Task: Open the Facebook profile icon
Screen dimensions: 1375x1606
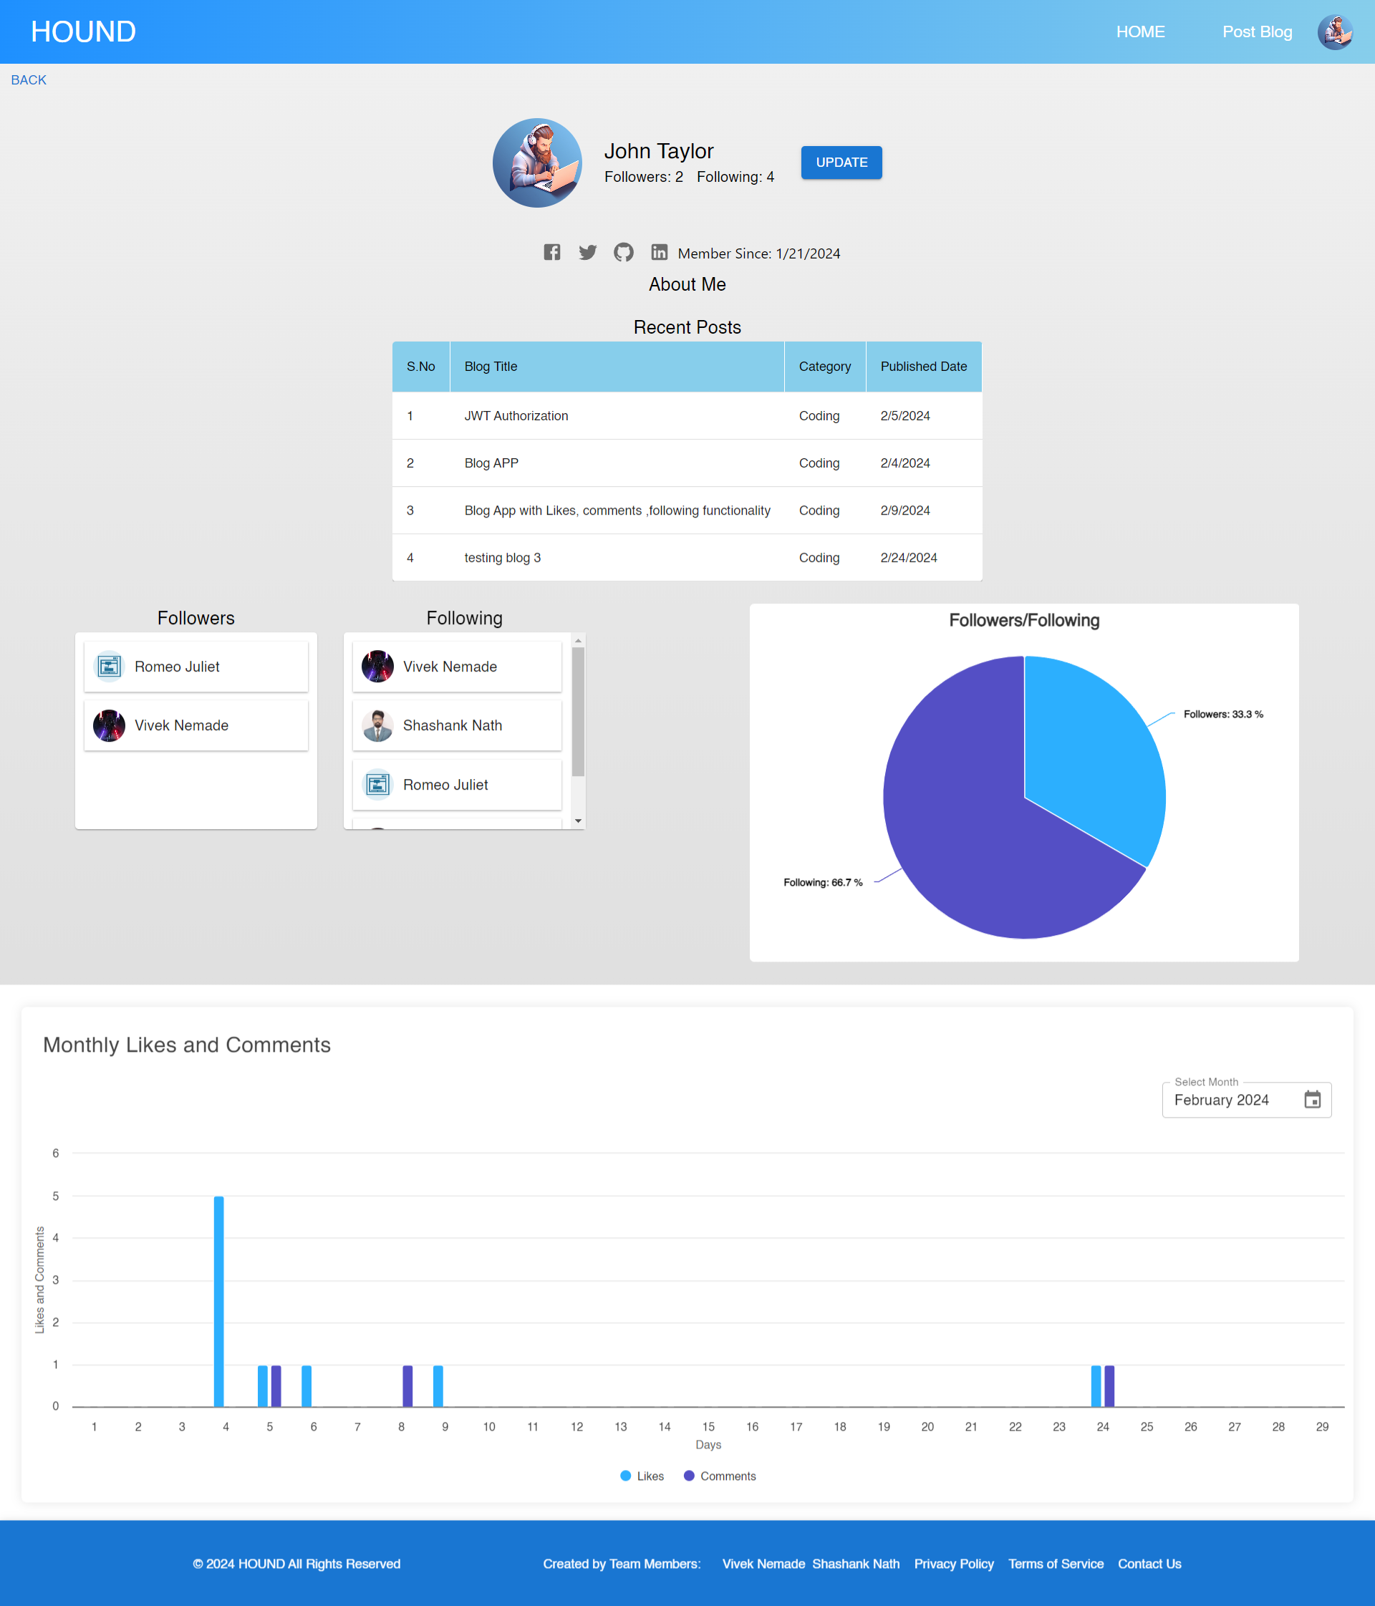Action: tap(551, 253)
